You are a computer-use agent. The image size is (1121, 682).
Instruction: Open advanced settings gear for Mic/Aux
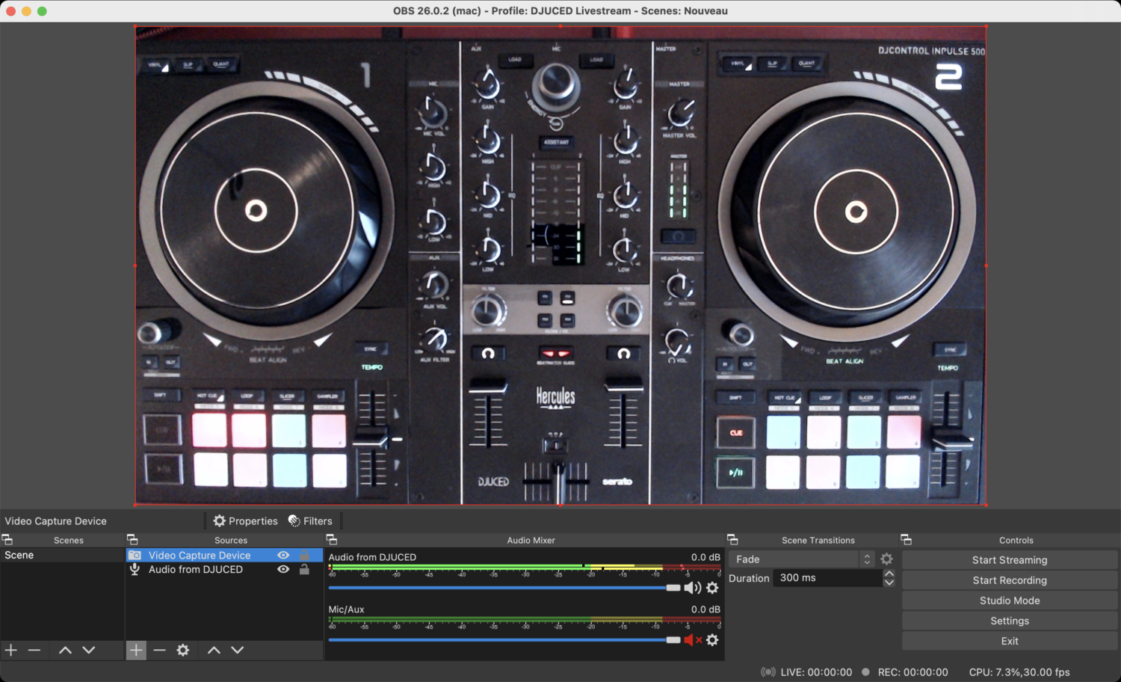(x=711, y=640)
